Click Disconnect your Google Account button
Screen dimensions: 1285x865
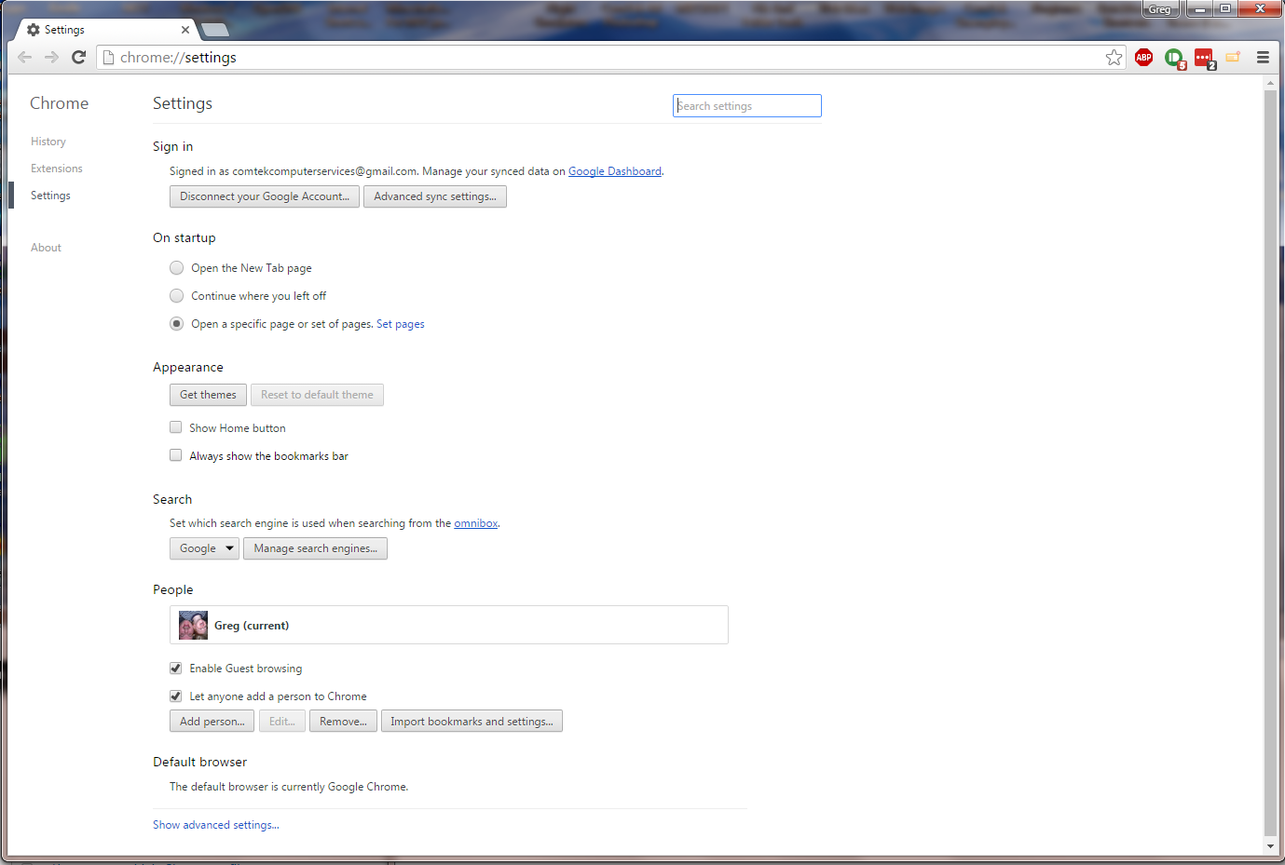(x=265, y=196)
